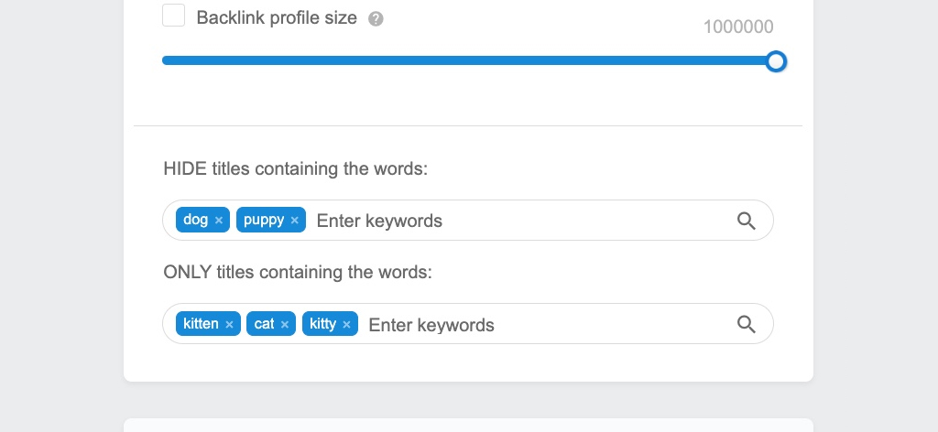Focus the ONLY titles keywords input field
938x432 pixels.
click(x=548, y=324)
